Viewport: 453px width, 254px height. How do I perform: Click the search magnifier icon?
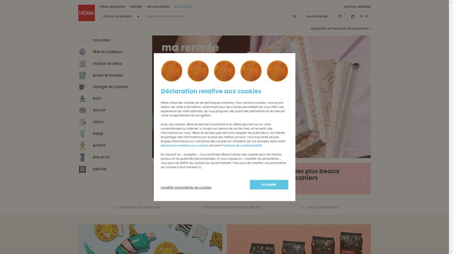click(x=294, y=16)
